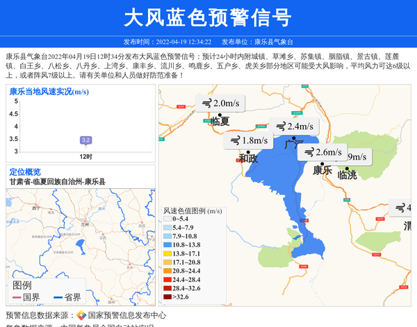This screenshot has height=327, width=417.
Task: Click the wind icon at right map edge
Action: pyautogui.click(x=400, y=208)
